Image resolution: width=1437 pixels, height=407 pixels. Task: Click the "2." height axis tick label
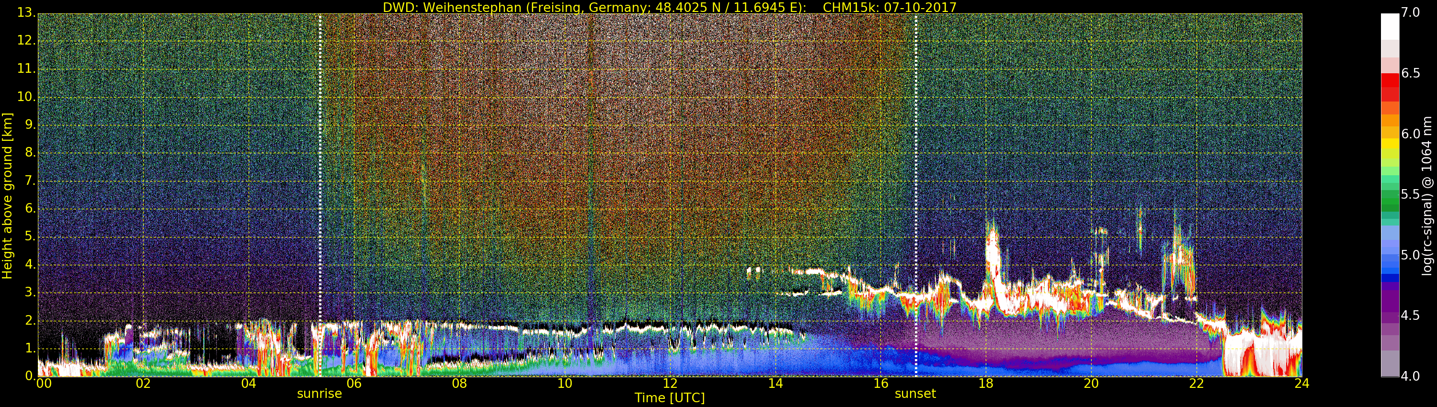coord(31,320)
